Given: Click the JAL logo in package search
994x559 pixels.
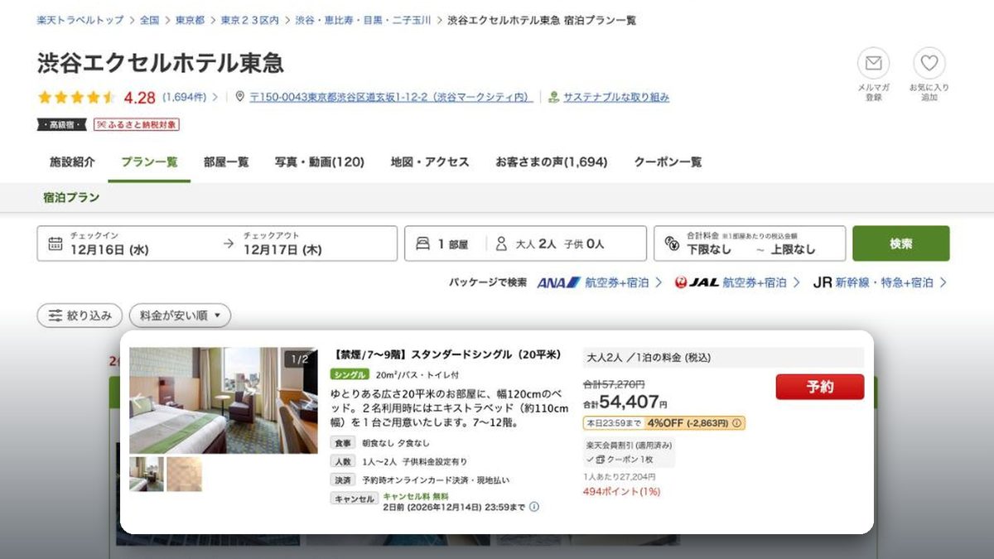Looking at the screenshot, I should 696,282.
